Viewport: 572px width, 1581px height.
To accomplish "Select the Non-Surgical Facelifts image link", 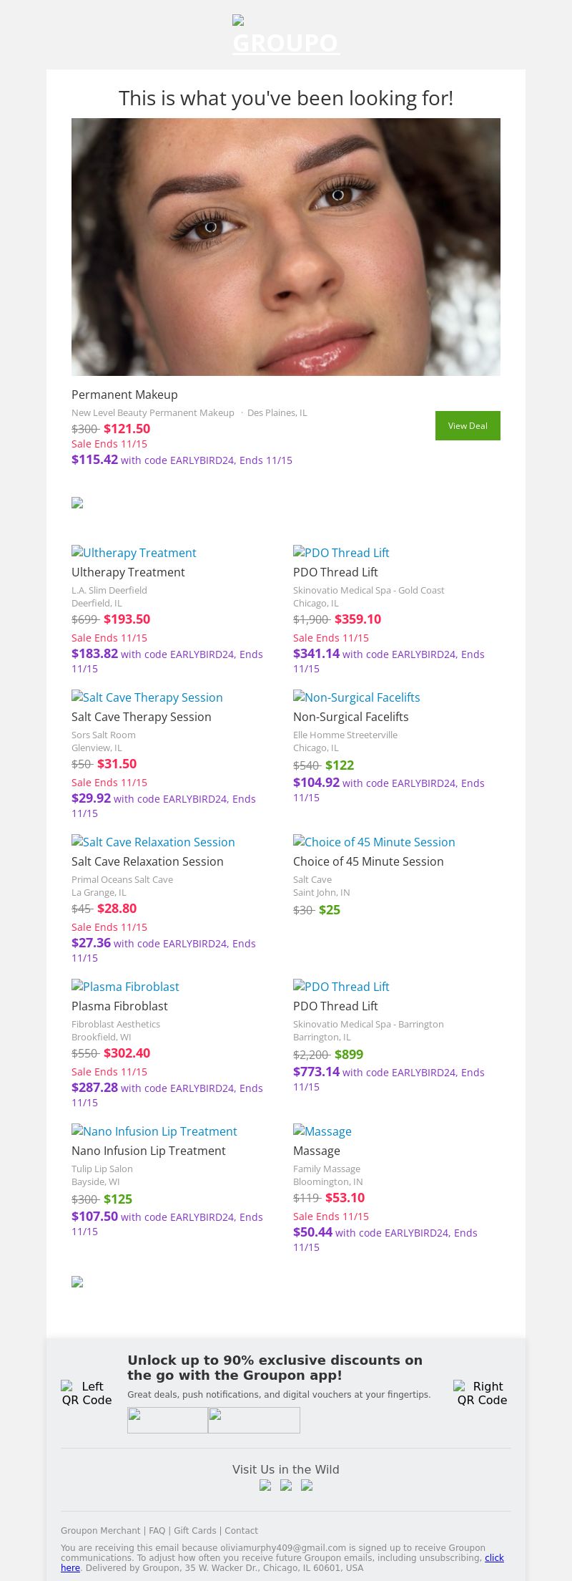I will coord(357,697).
